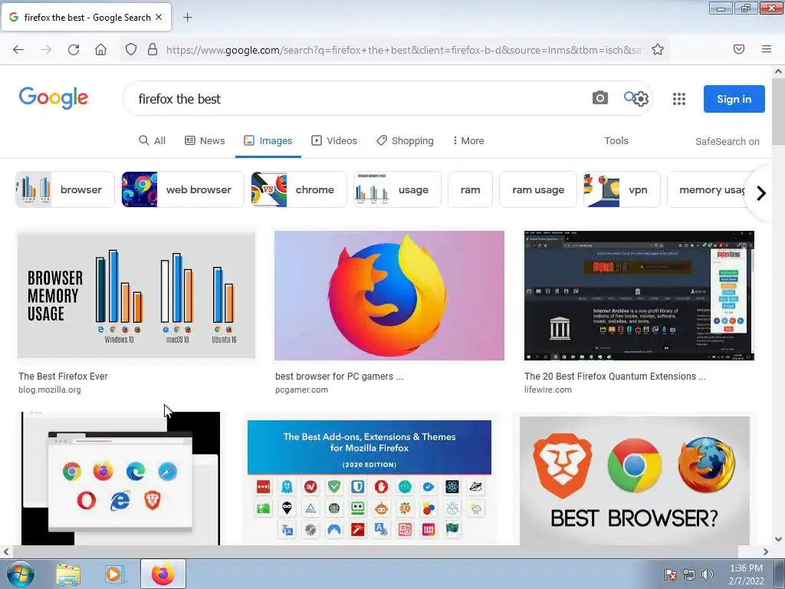The image size is (785, 589).
Task: Search by image using camera icon
Action: [x=599, y=98]
